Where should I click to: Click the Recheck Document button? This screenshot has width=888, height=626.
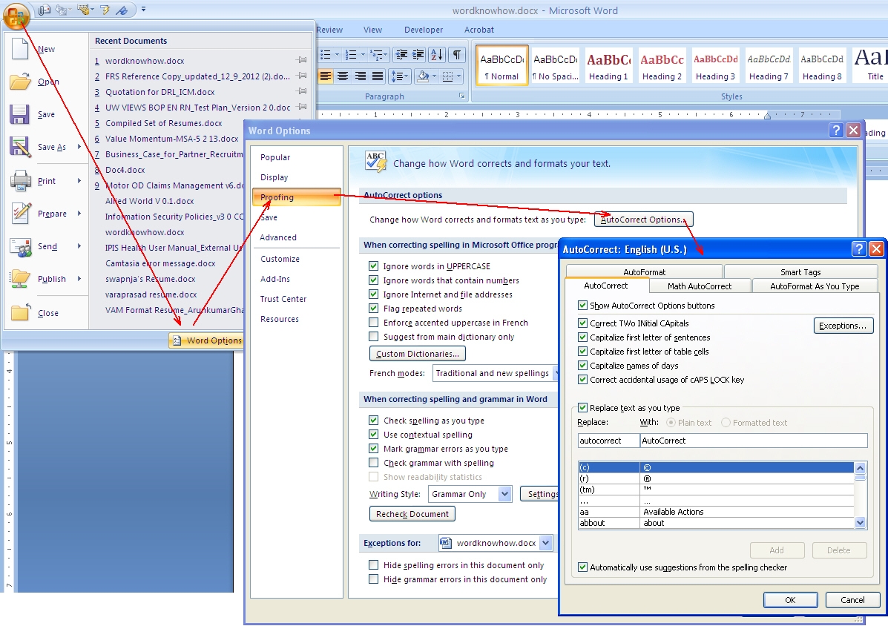click(x=412, y=514)
